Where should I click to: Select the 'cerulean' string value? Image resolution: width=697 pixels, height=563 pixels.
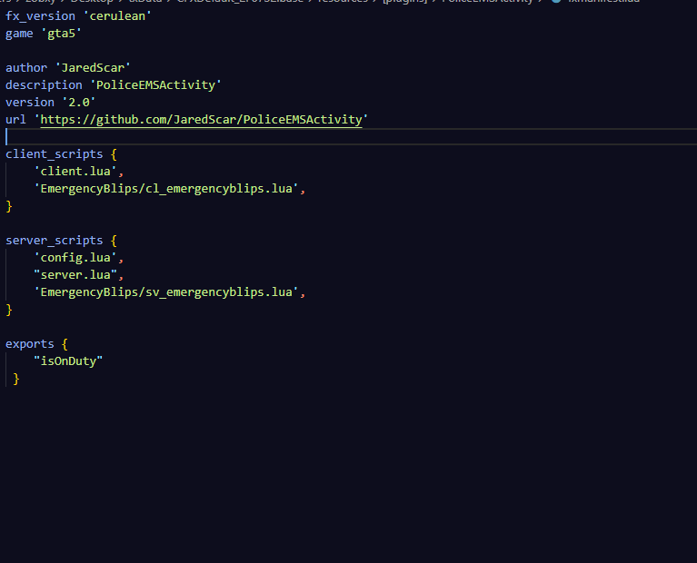117,16
